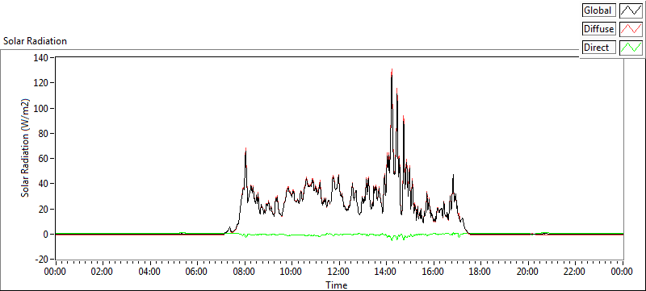646x291 pixels.
Task: Click the 12:00 time axis label
Action: pyautogui.click(x=338, y=272)
